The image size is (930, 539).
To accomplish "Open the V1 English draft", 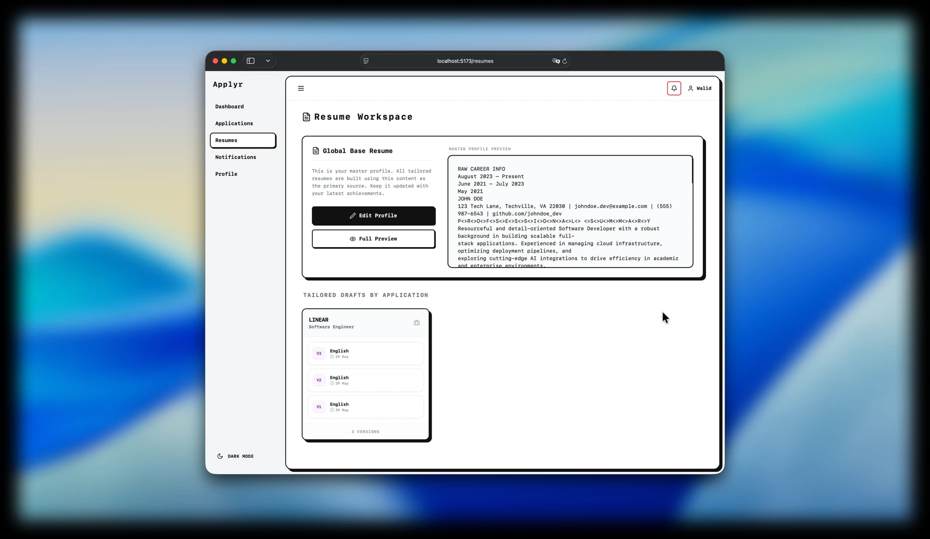I will pyautogui.click(x=365, y=407).
